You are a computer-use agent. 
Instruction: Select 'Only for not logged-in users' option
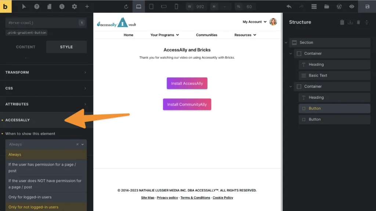46,207
